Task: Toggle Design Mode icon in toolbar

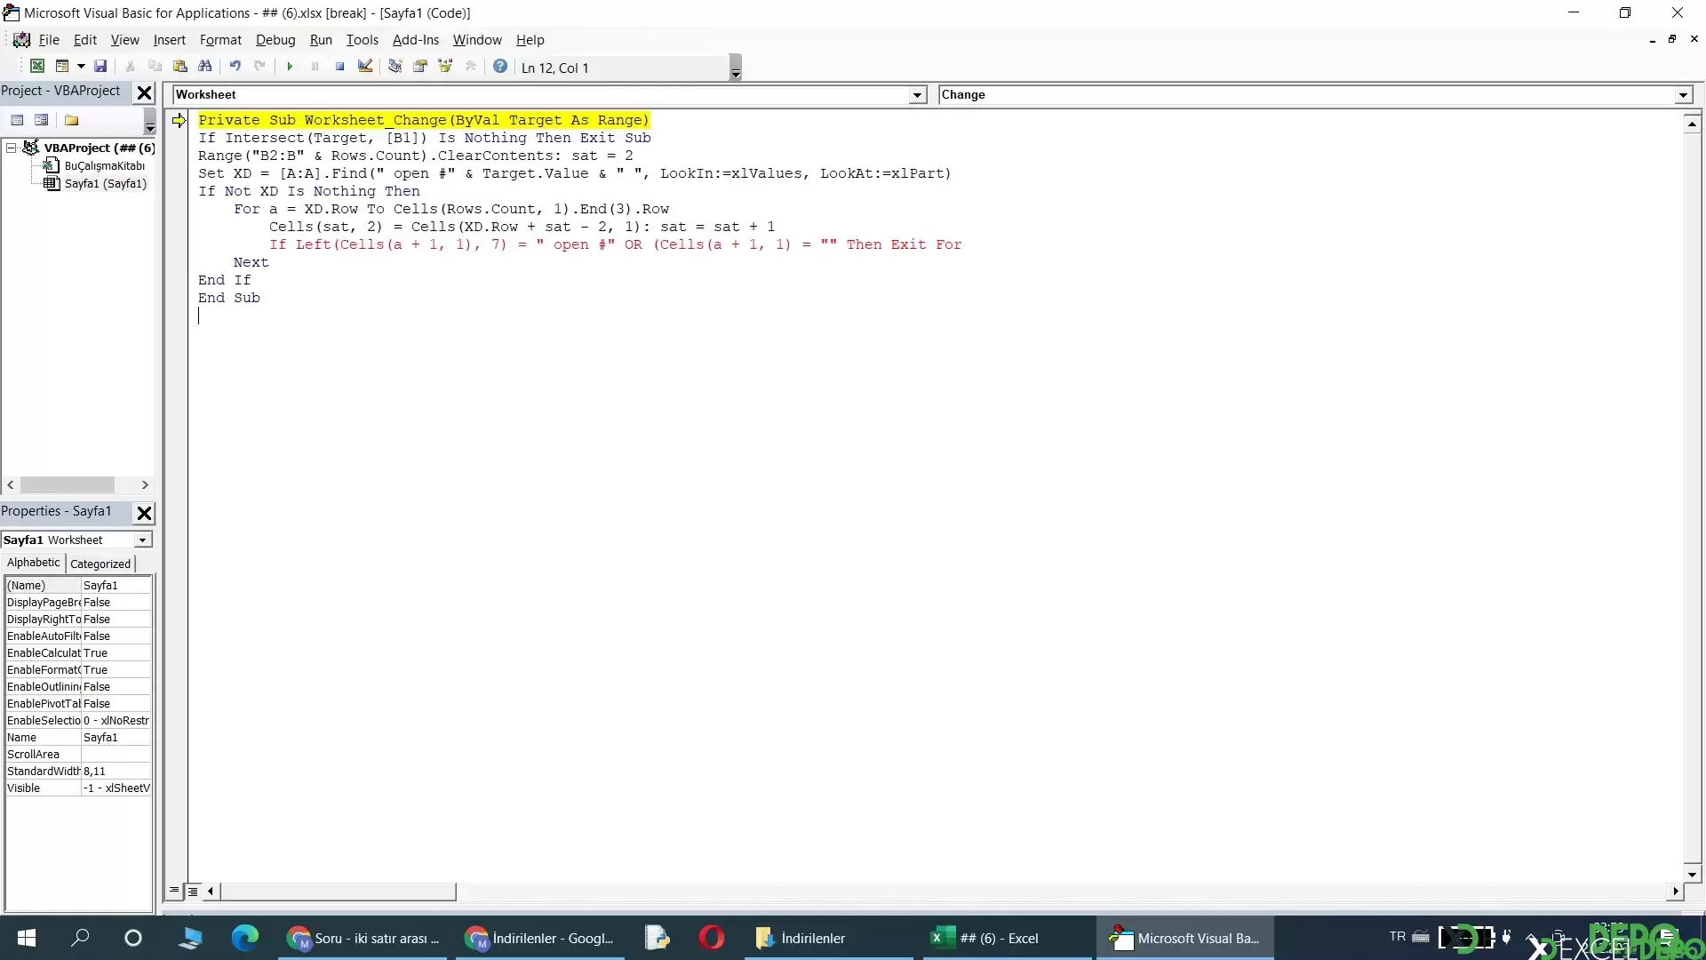Action: [365, 67]
